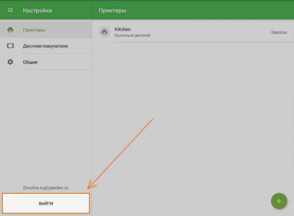
Task: Click the Заказы label on the Kitchen row
Action: pyautogui.click(x=278, y=32)
